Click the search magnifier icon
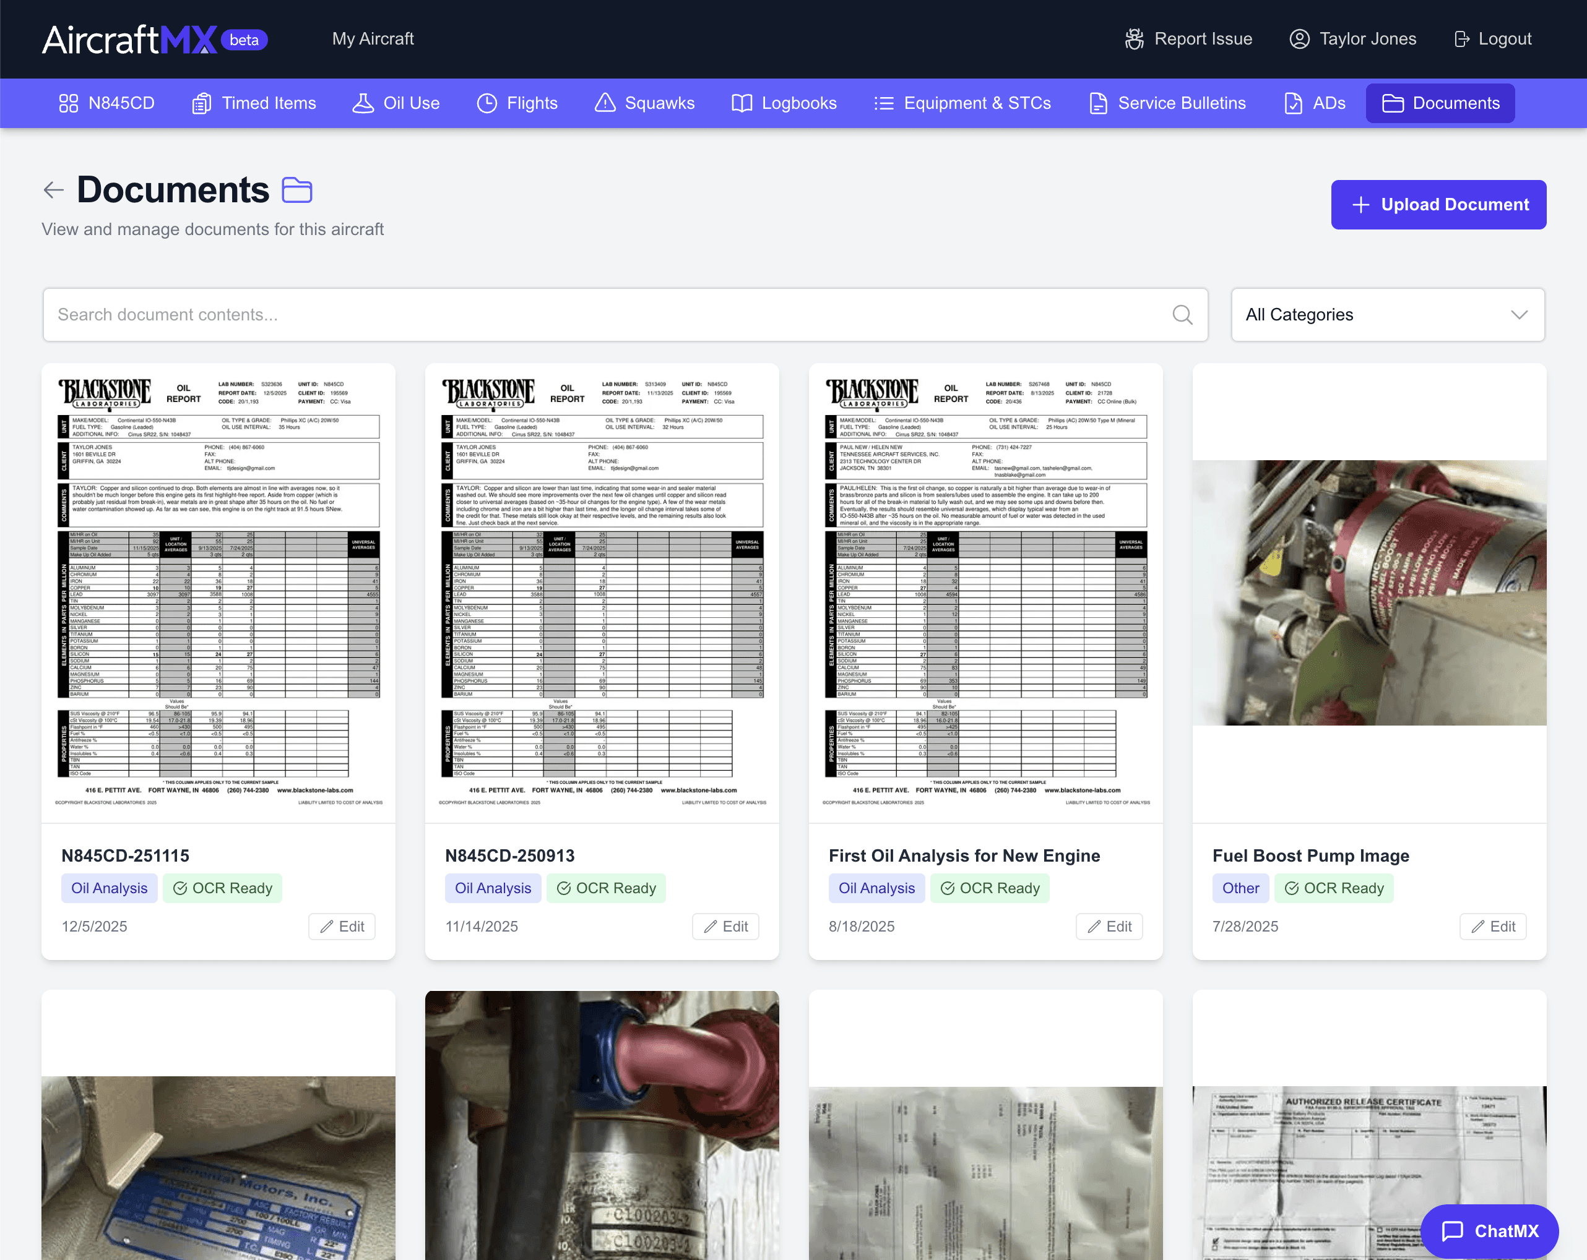The height and width of the screenshot is (1260, 1587). click(1182, 314)
